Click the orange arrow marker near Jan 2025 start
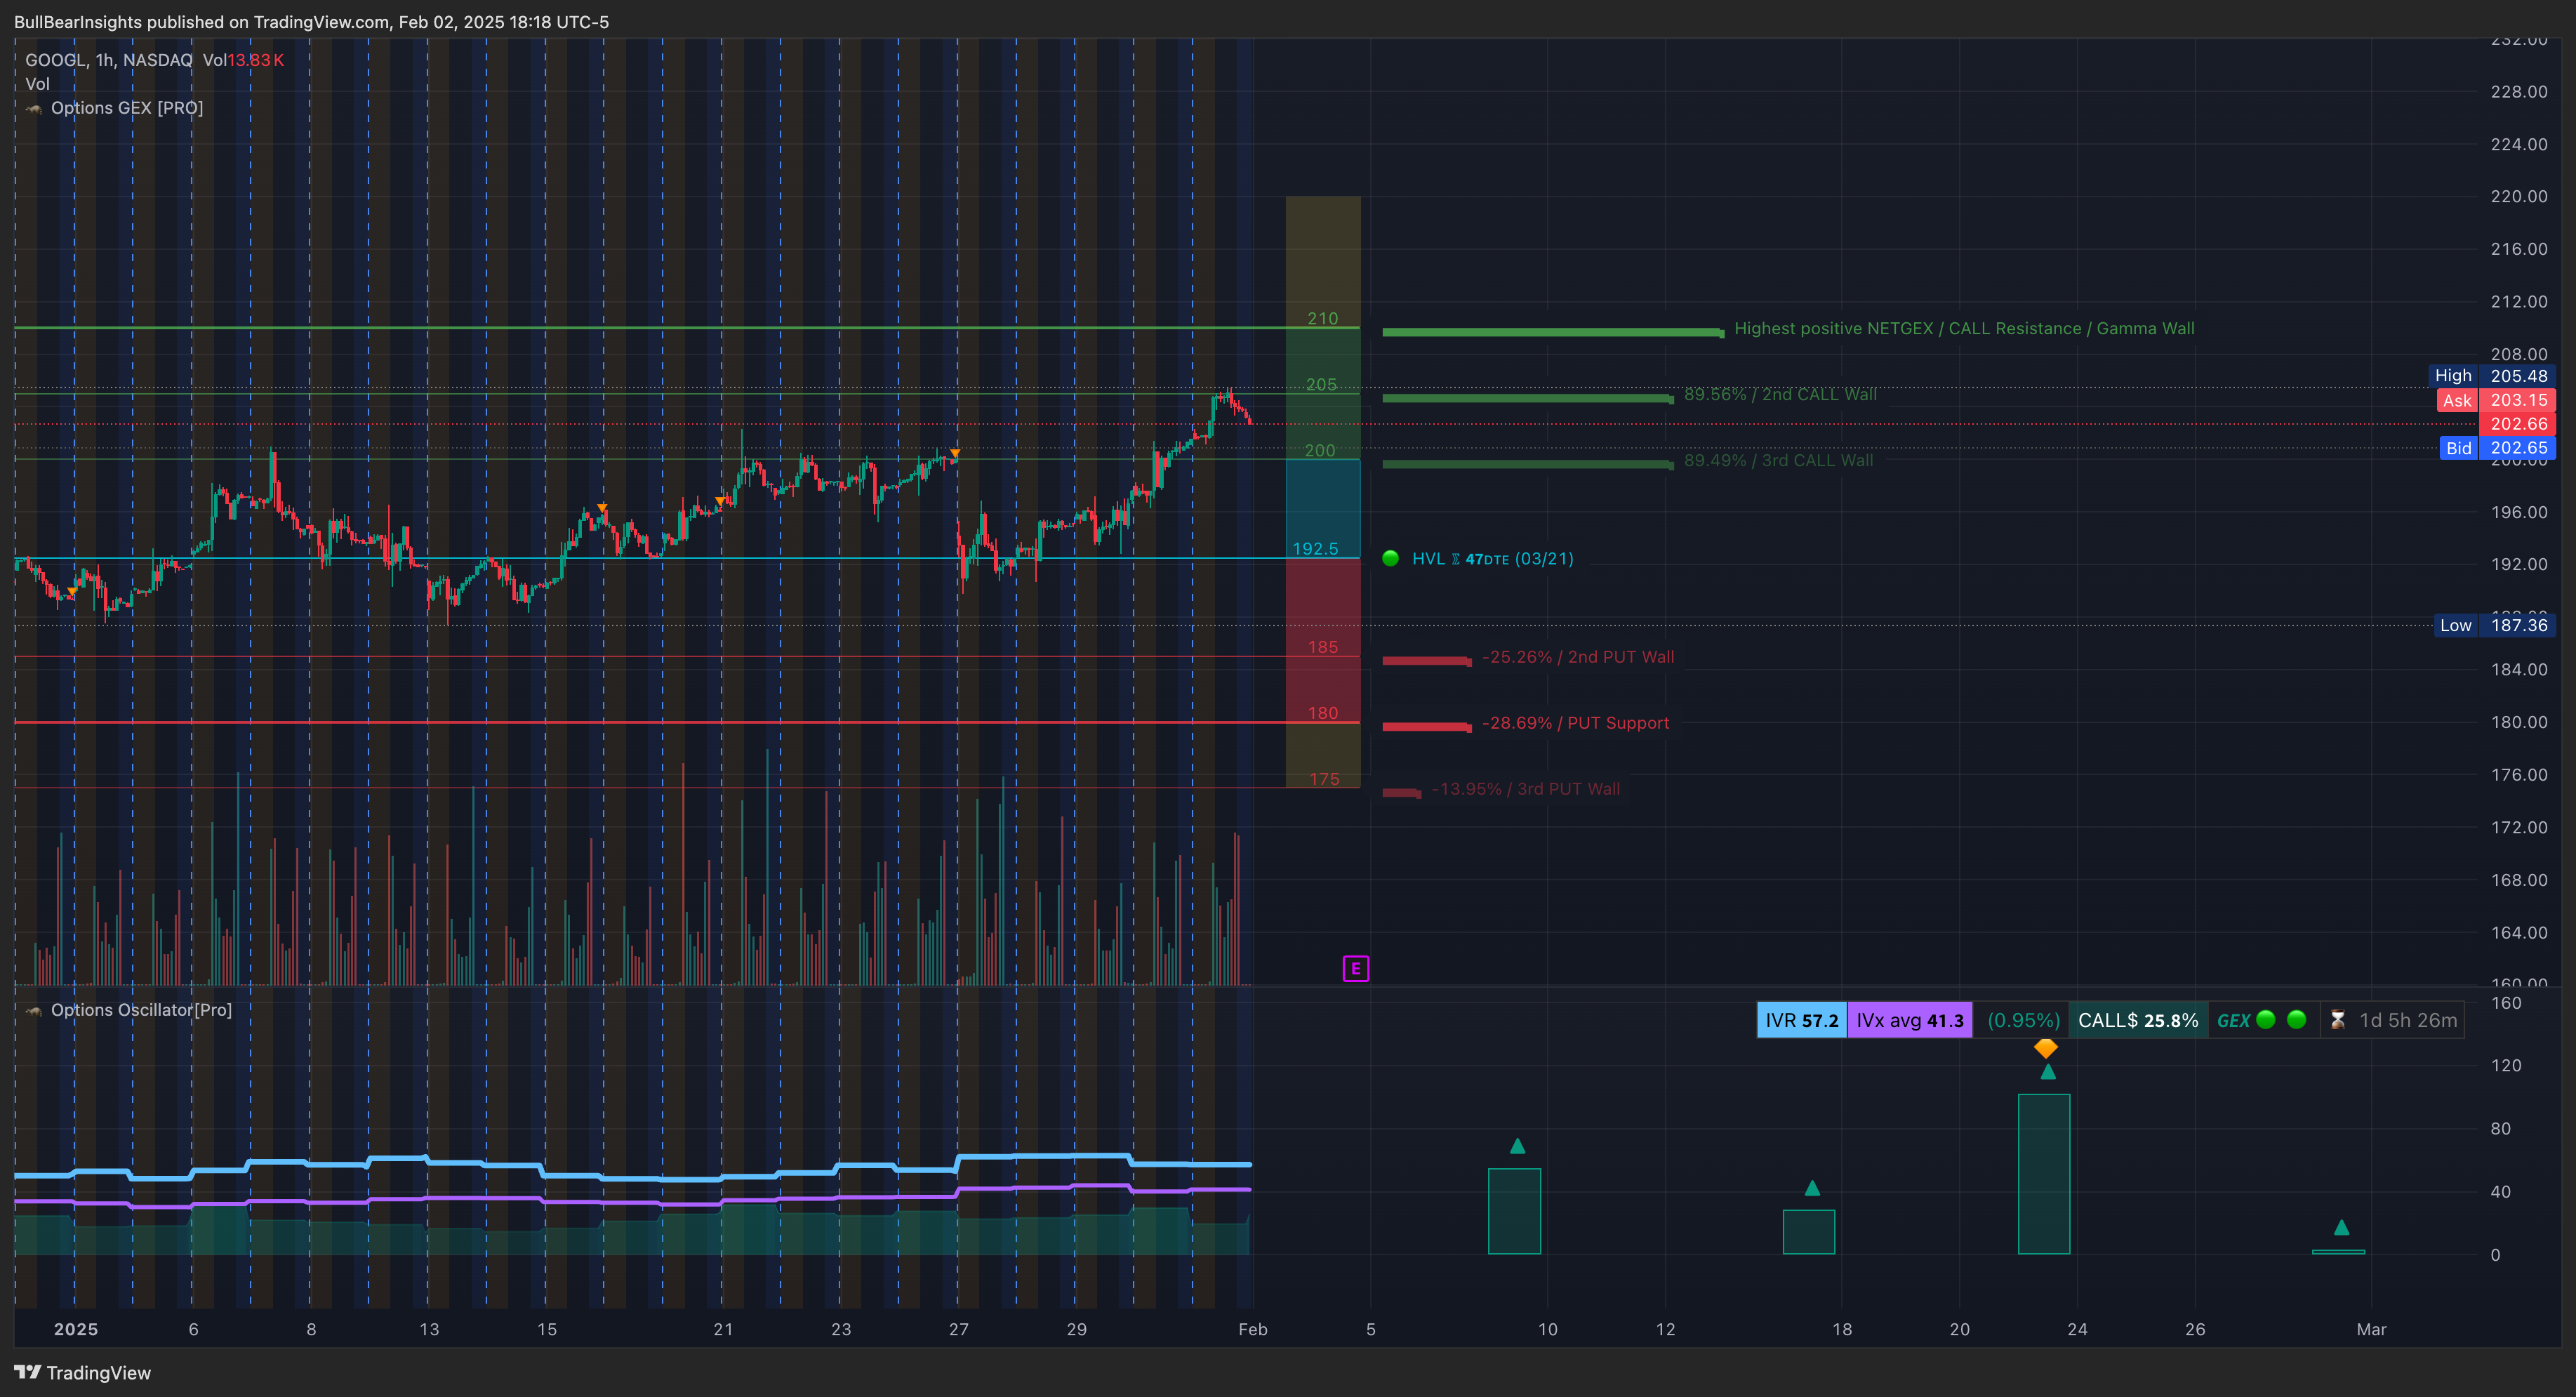This screenshot has width=2576, height=1397. (72, 592)
